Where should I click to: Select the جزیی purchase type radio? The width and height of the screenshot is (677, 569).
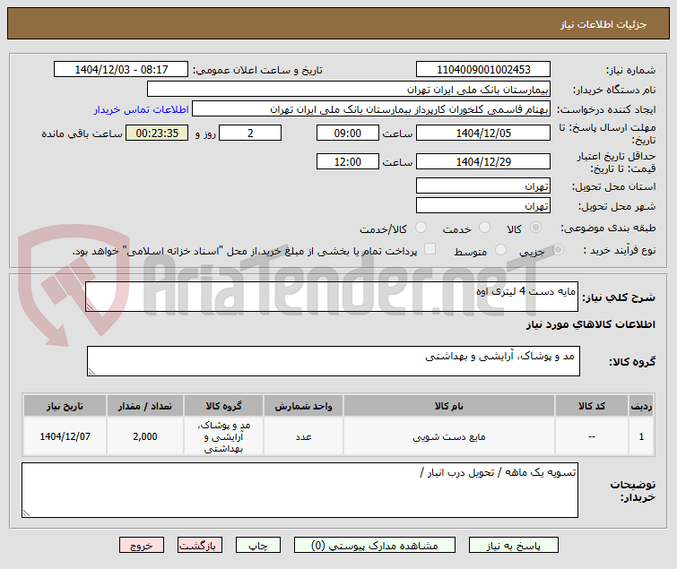[558, 250]
